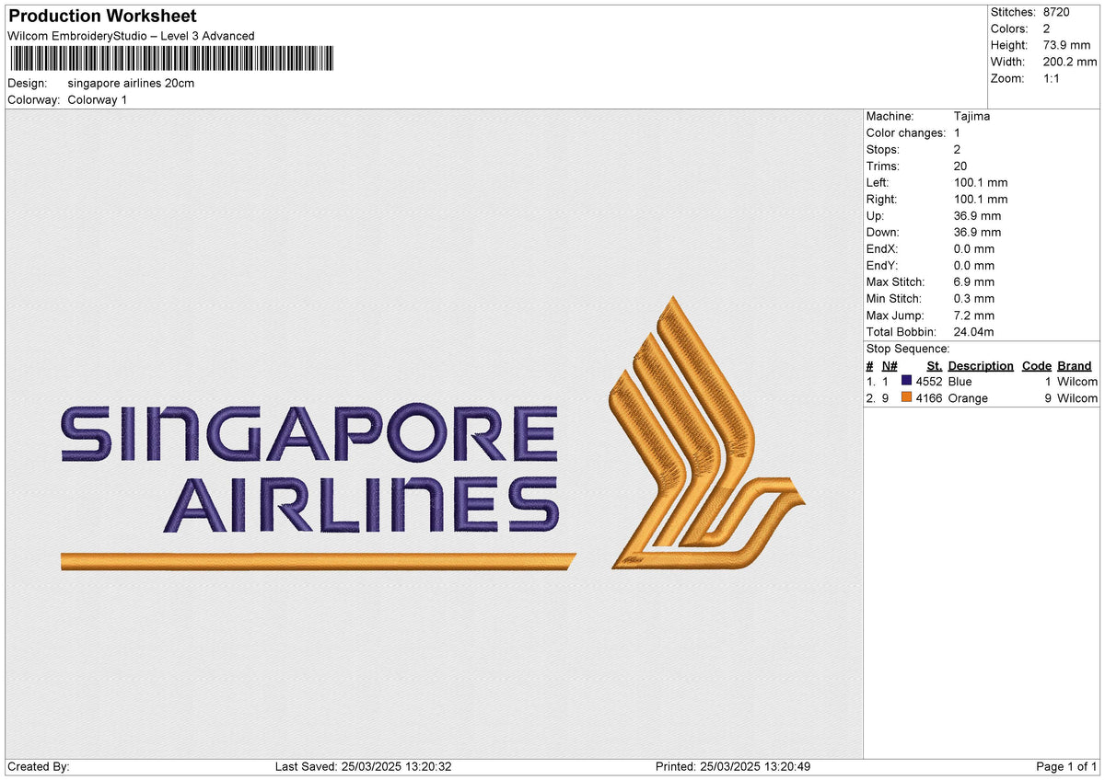Click design name 'singapore airlines 20cm'
Viewport: 1105px width, 780px height.
point(131,83)
